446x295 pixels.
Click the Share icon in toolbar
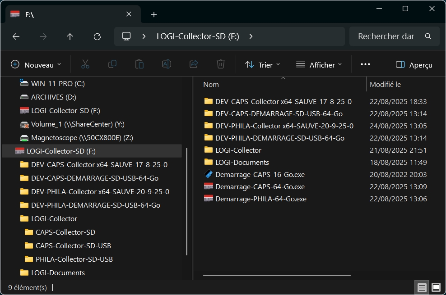(194, 64)
